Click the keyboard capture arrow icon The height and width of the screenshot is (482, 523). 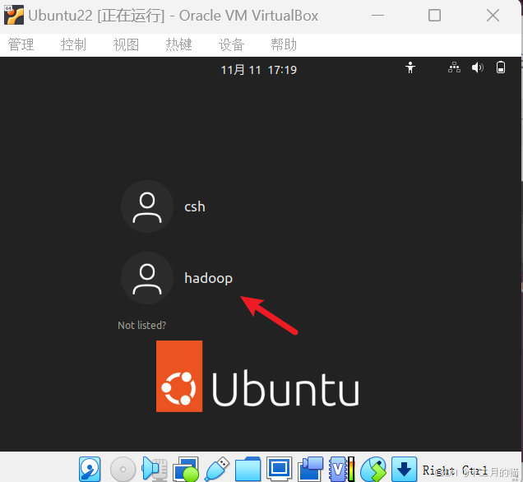(404, 469)
